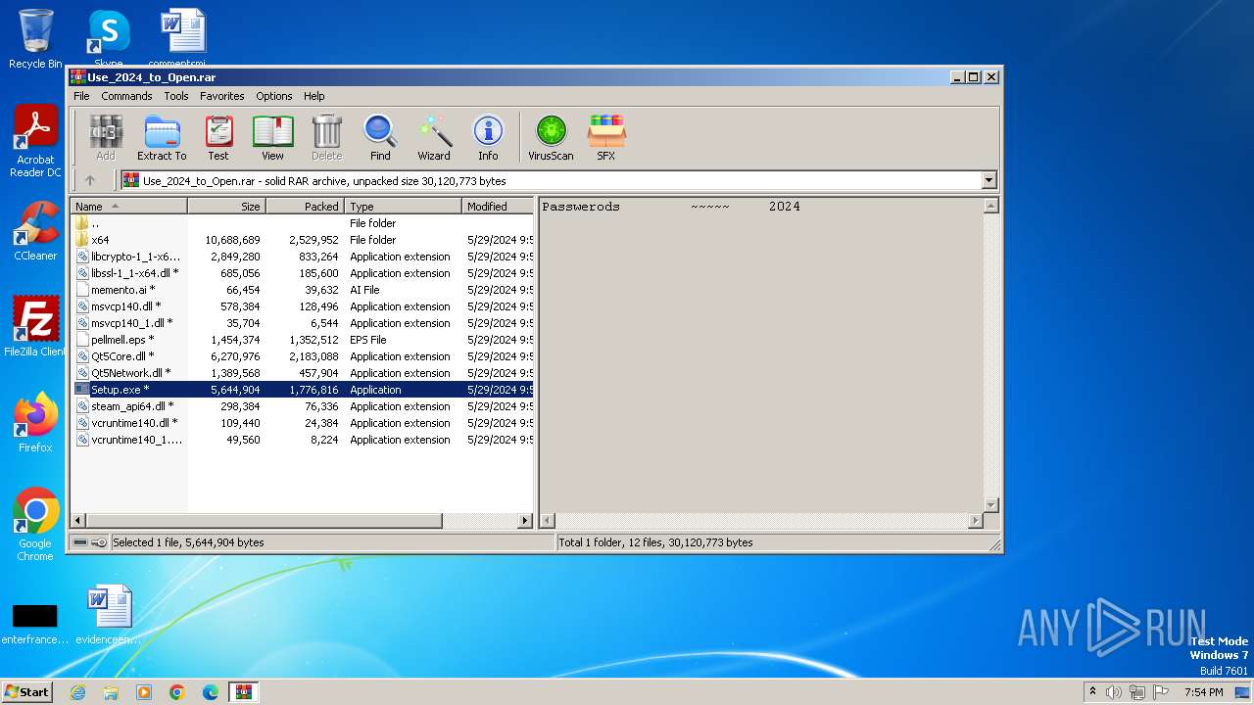Open the Favorites menu
Image resolution: width=1254 pixels, height=705 pixels.
[222, 96]
